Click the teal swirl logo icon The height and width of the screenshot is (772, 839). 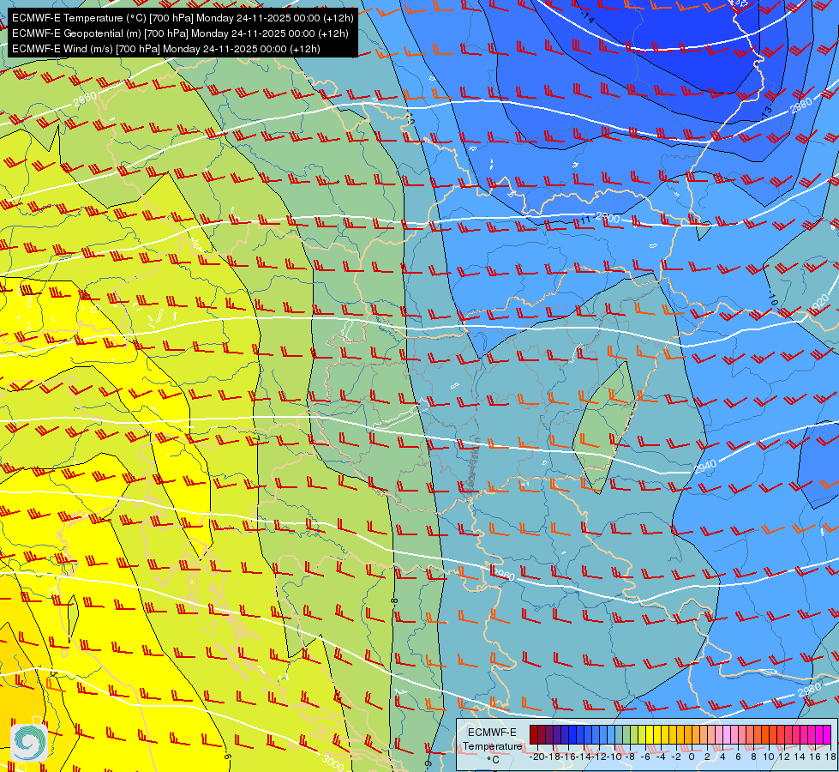[x=29, y=743]
